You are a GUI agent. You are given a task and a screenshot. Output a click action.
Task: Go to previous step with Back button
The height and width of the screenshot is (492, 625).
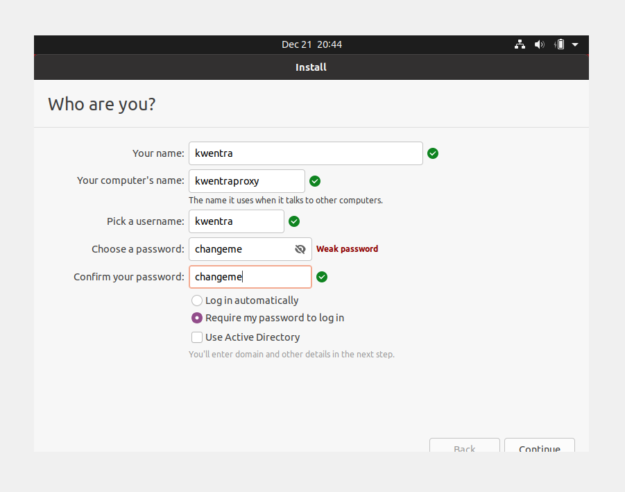[x=464, y=445]
